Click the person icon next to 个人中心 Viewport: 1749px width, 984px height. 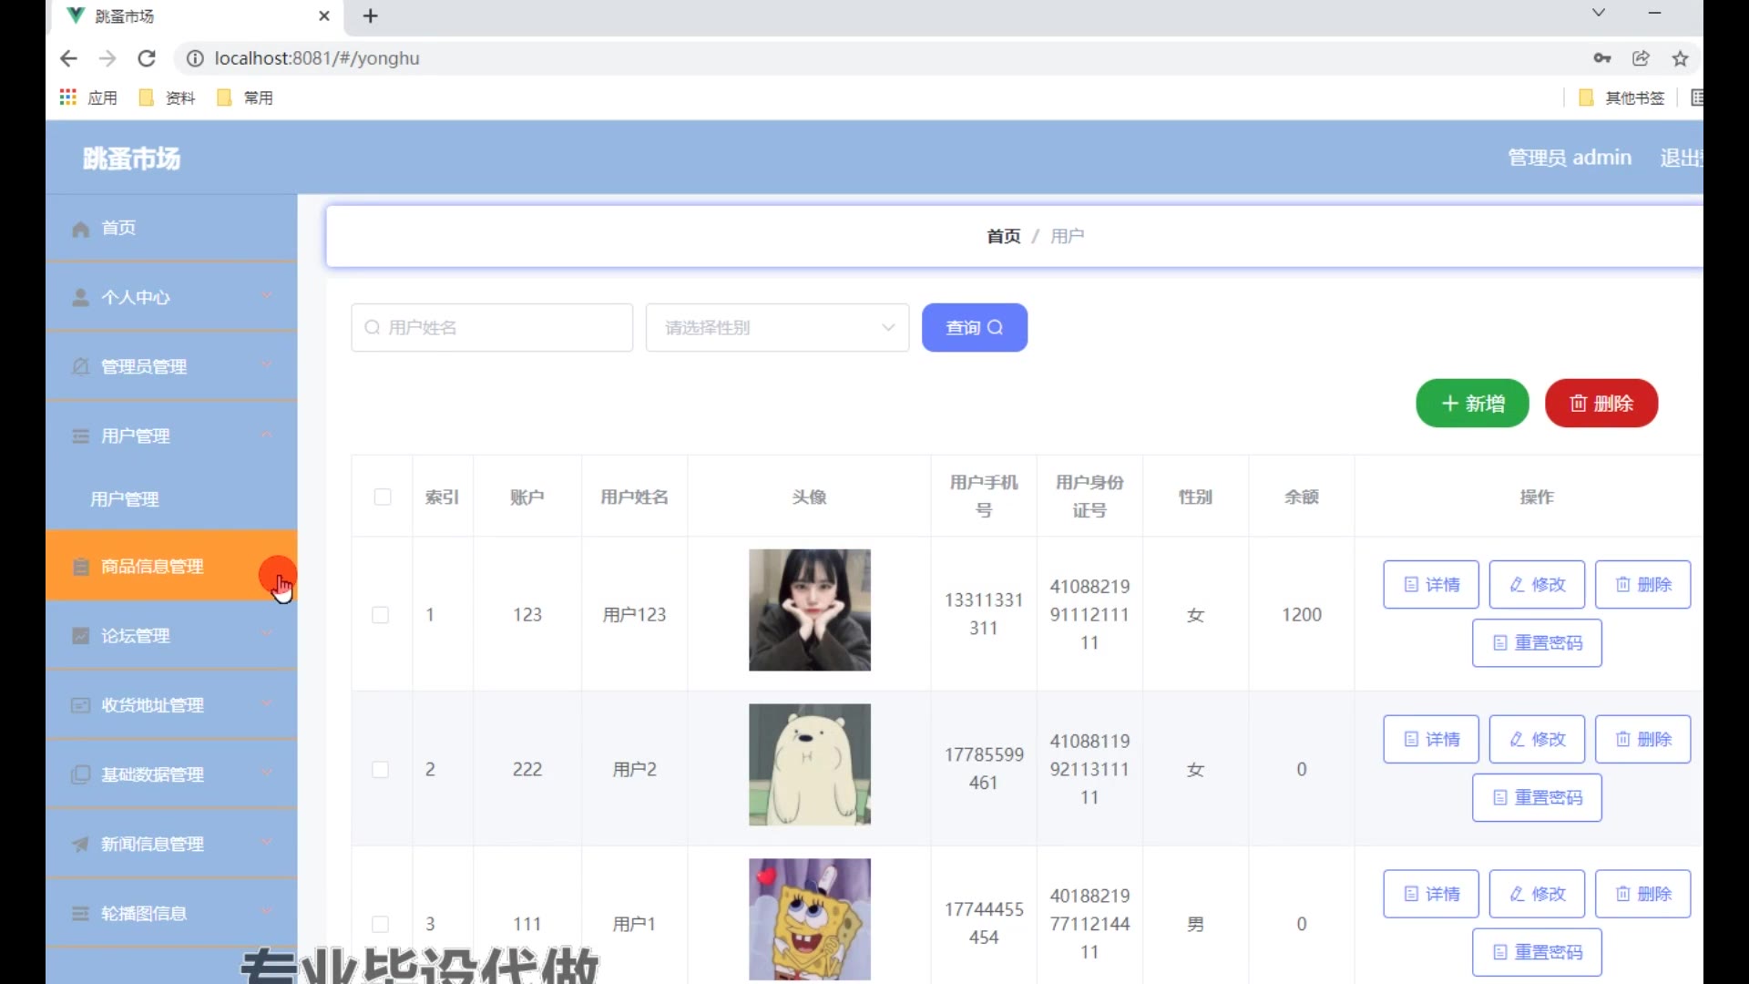(x=81, y=298)
